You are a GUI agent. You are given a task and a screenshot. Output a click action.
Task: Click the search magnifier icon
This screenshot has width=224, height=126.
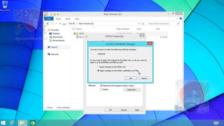point(178,23)
